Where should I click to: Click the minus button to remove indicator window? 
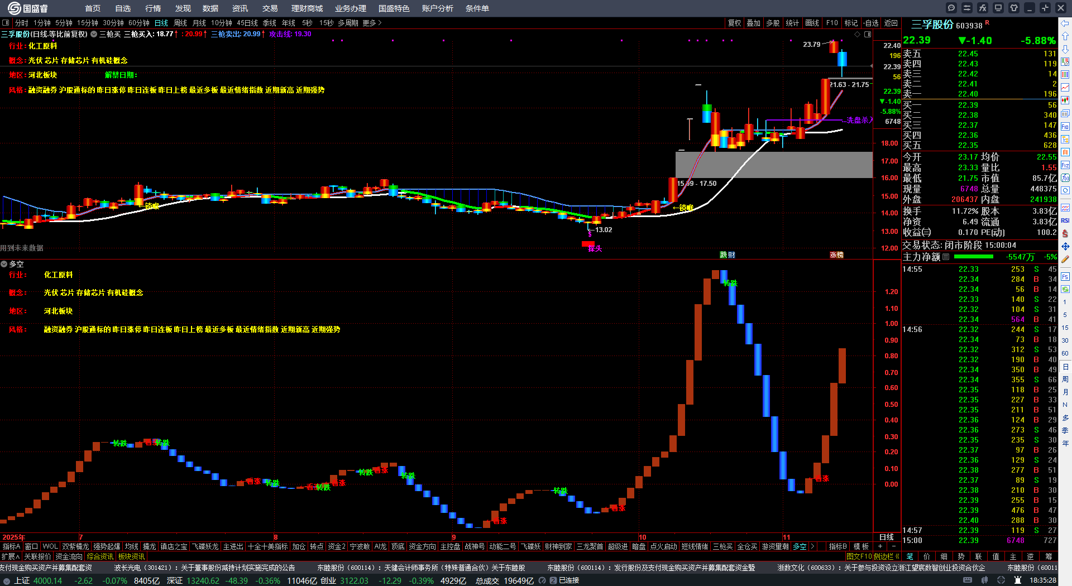[x=893, y=546]
